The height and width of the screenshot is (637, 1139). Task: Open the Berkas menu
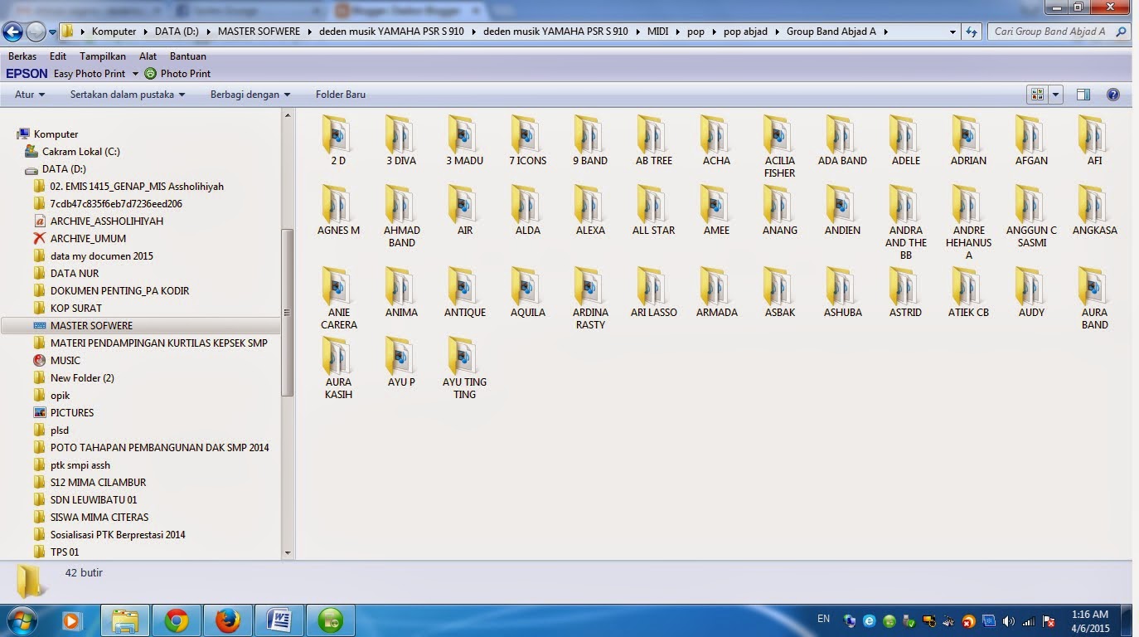coord(22,56)
